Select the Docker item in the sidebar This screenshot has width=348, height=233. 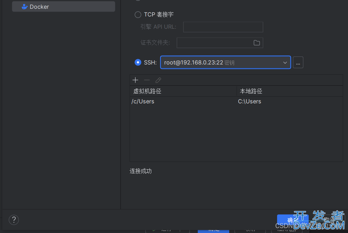tap(64, 7)
